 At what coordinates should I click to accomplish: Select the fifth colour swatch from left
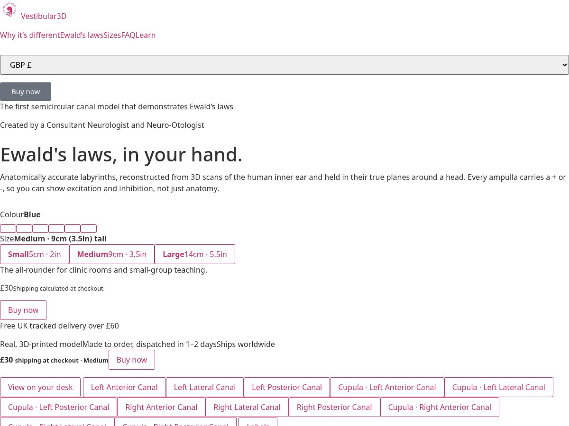tap(73, 229)
